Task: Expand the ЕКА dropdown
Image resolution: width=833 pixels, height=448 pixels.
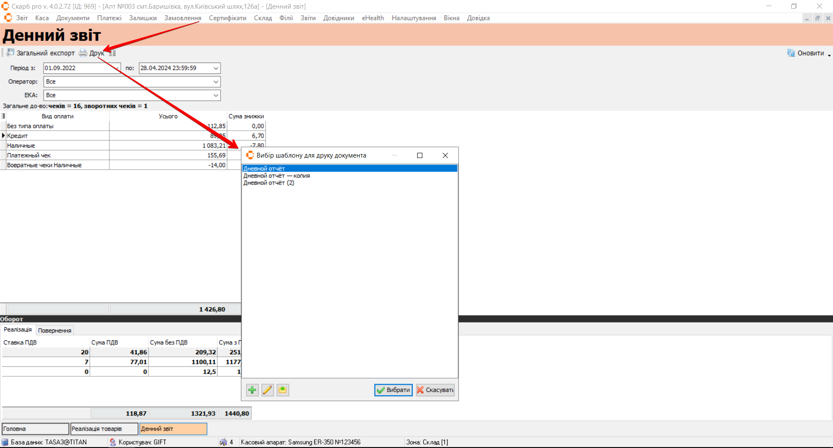Action: [216, 95]
